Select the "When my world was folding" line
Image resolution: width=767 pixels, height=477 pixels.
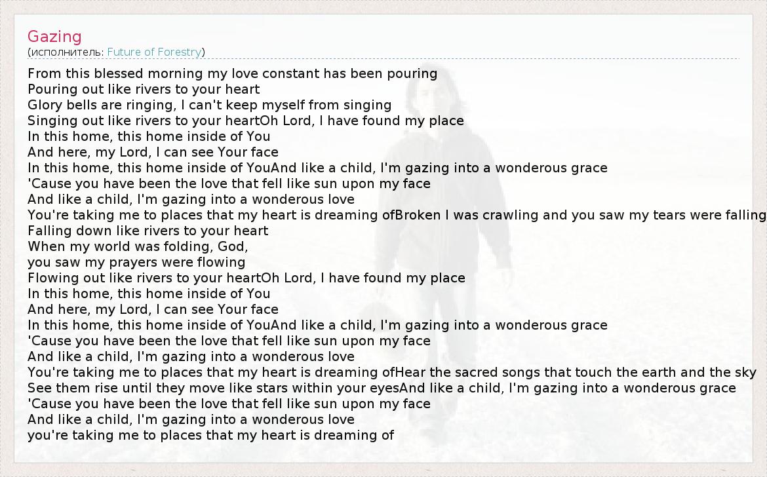tap(138, 246)
